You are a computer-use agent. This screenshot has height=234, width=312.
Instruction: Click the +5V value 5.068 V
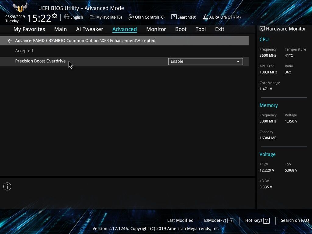click(x=291, y=170)
